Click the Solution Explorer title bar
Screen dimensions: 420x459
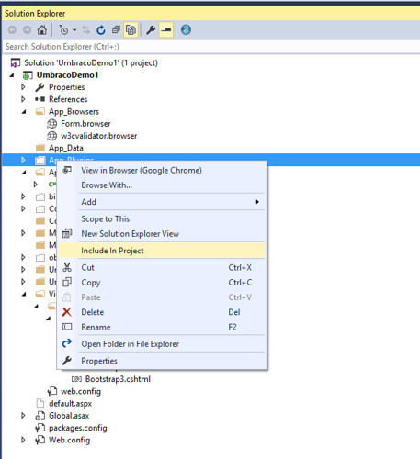click(210, 14)
